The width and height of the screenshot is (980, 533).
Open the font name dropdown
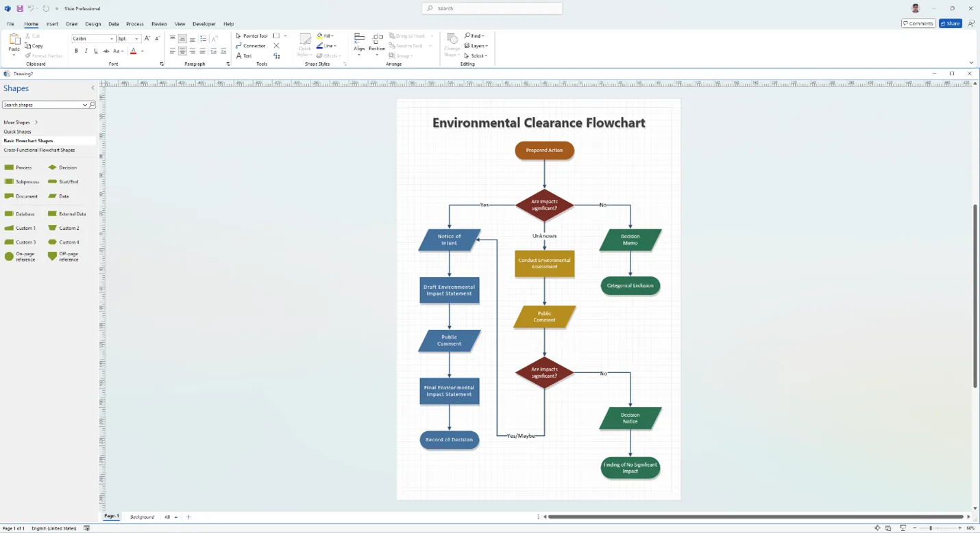click(112, 39)
